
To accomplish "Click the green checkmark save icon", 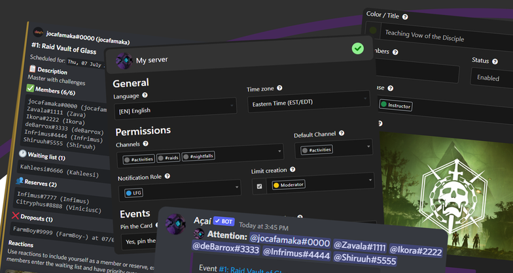I will (357, 49).
